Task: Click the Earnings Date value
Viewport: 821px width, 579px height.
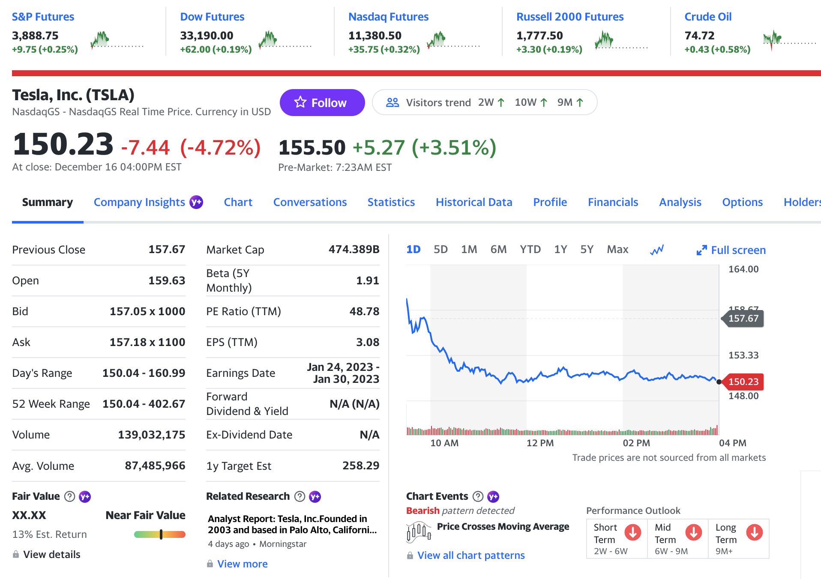Action: 343,373
